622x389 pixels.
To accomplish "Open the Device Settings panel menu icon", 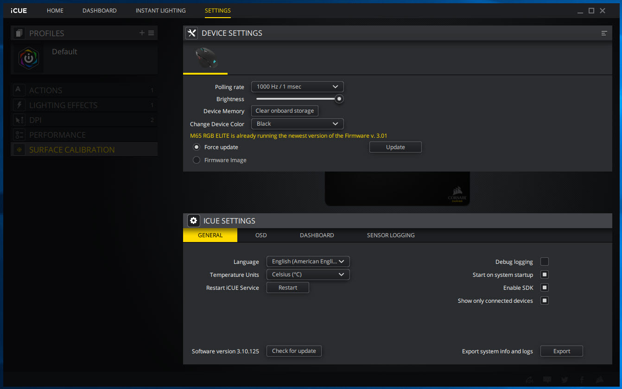I will point(604,33).
